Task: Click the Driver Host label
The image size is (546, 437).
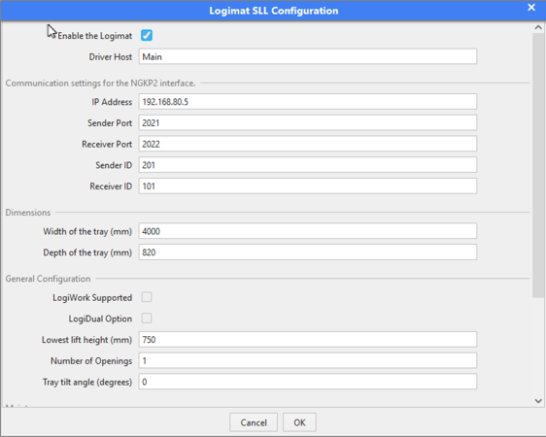Action: [x=111, y=56]
